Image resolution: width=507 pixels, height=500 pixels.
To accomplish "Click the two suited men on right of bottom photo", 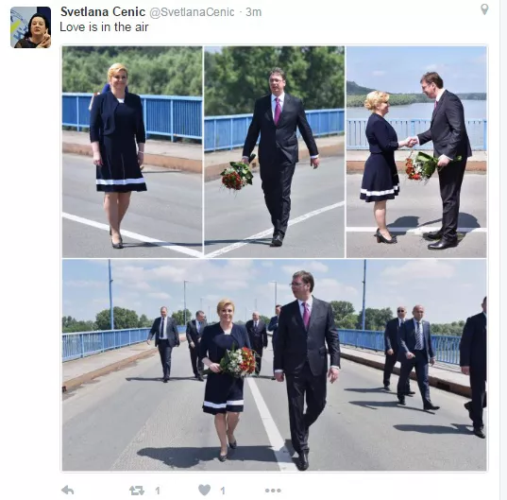I will point(409,356).
